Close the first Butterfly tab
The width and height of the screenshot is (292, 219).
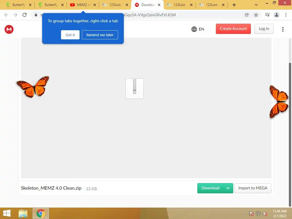click(30, 5)
